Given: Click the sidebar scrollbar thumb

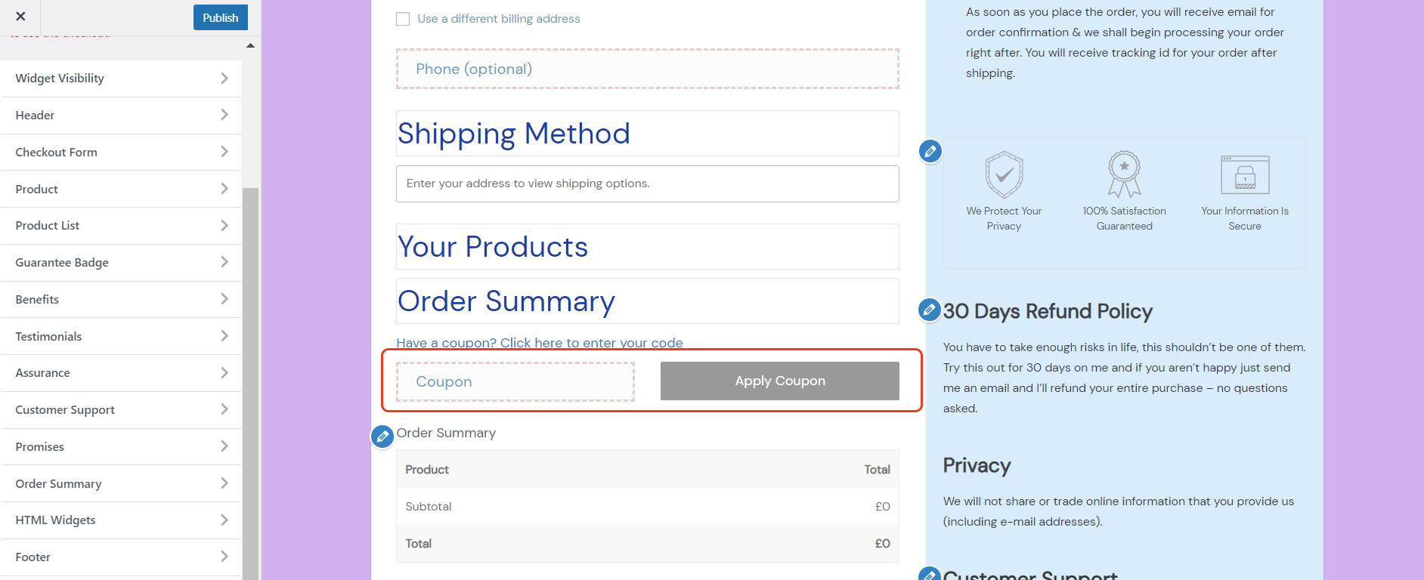Looking at the screenshot, I should coord(250,378).
